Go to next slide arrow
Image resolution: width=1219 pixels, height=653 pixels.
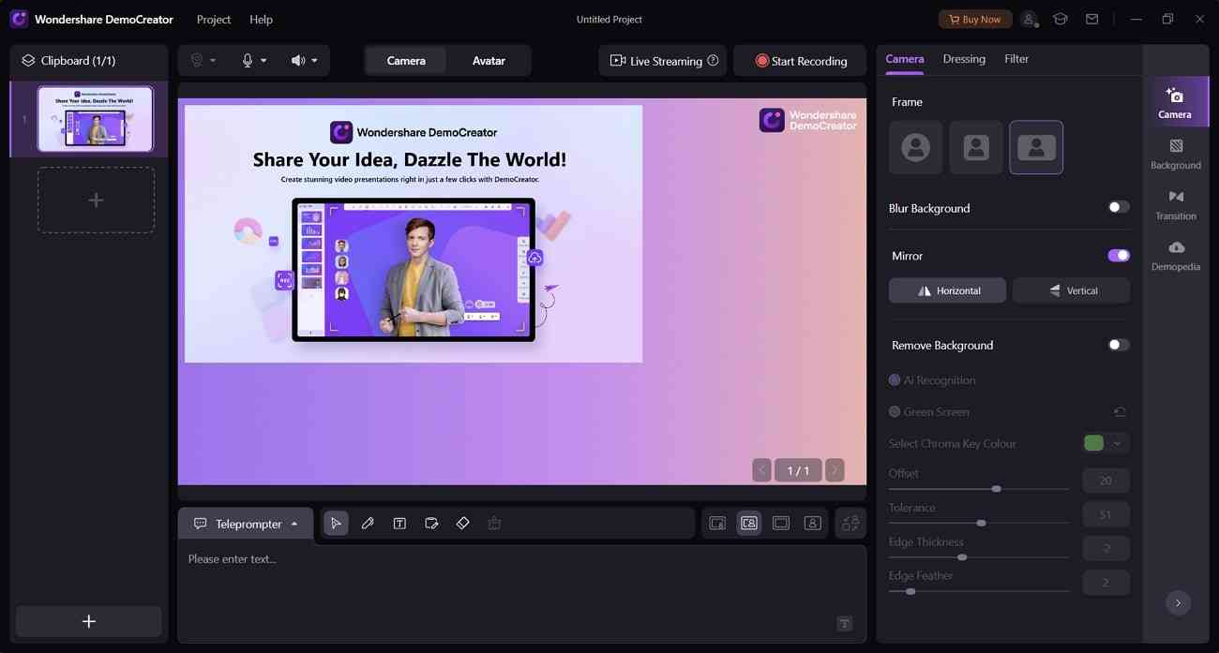[x=834, y=470]
